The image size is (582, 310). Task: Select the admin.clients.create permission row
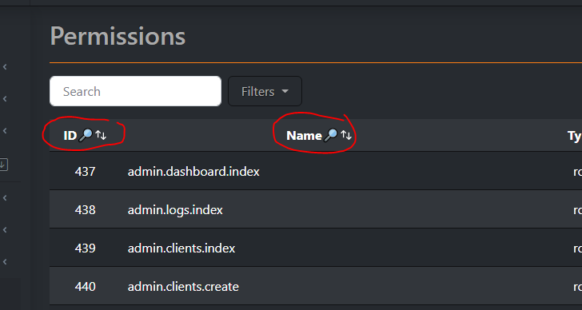pyautogui.click(x=316, y=286)
